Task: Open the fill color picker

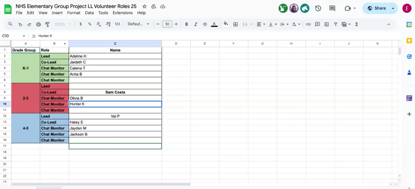Action: [x=226, y=24]
